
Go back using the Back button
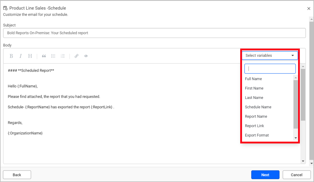tap(17, 175)
